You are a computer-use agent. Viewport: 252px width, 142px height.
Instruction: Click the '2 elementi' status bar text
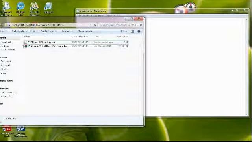pos(11,118)
